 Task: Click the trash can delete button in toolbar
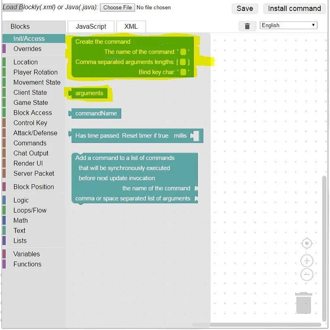247,26
